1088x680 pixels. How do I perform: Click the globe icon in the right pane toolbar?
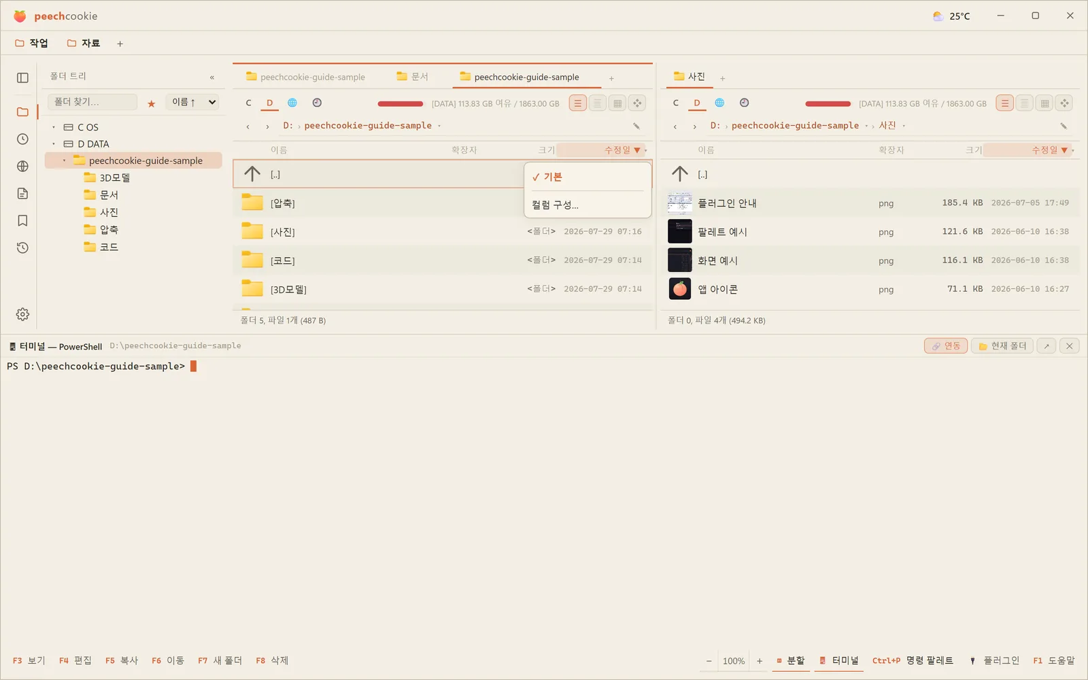[x=719, y=103]
